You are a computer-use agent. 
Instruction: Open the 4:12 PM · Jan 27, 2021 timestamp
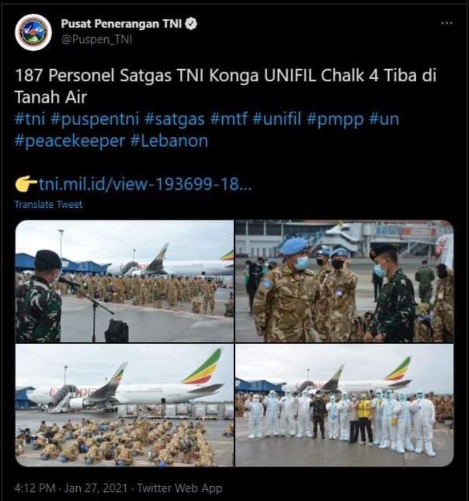pyautogui.click(x=70, y=488)
